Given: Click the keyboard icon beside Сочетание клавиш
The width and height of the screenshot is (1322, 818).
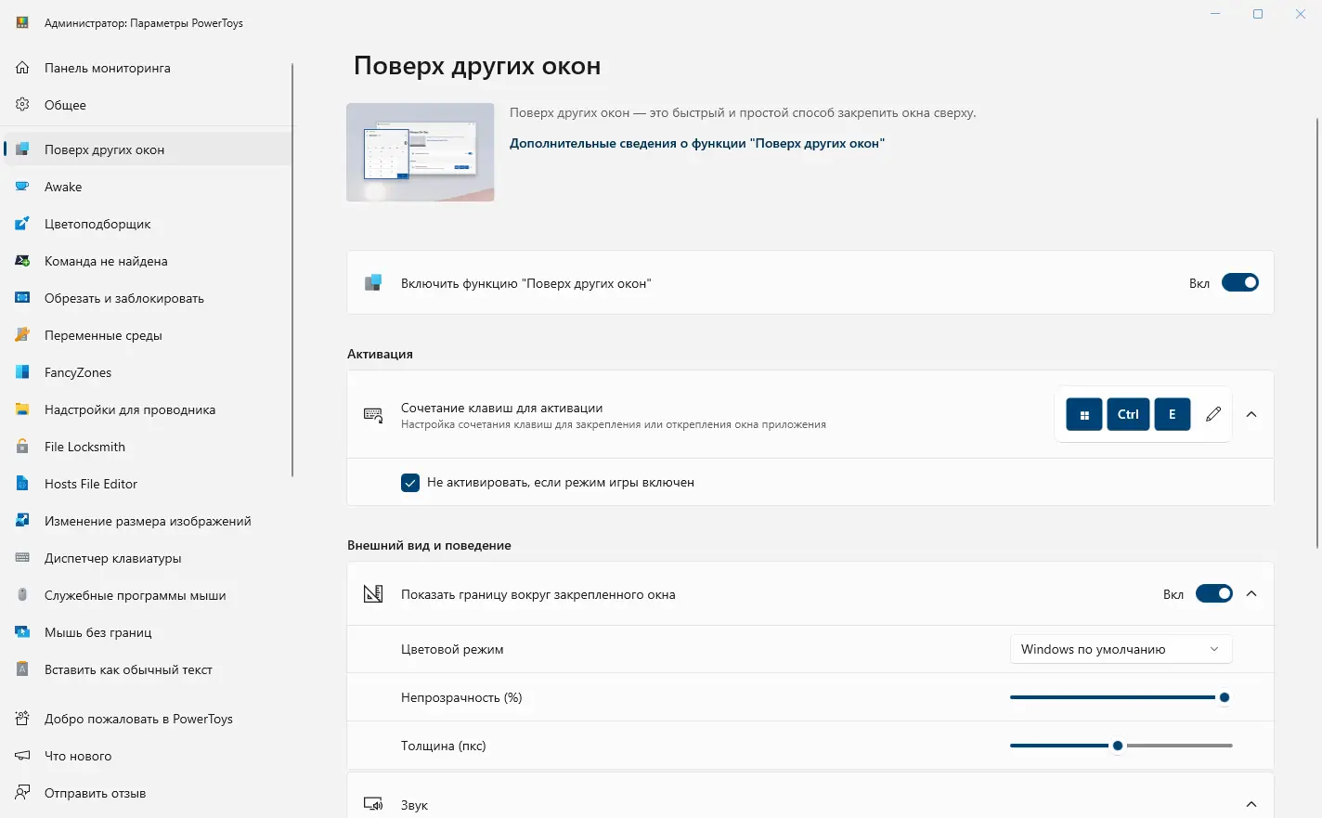Looking at the screenshot, I should (x=373, y=415).
